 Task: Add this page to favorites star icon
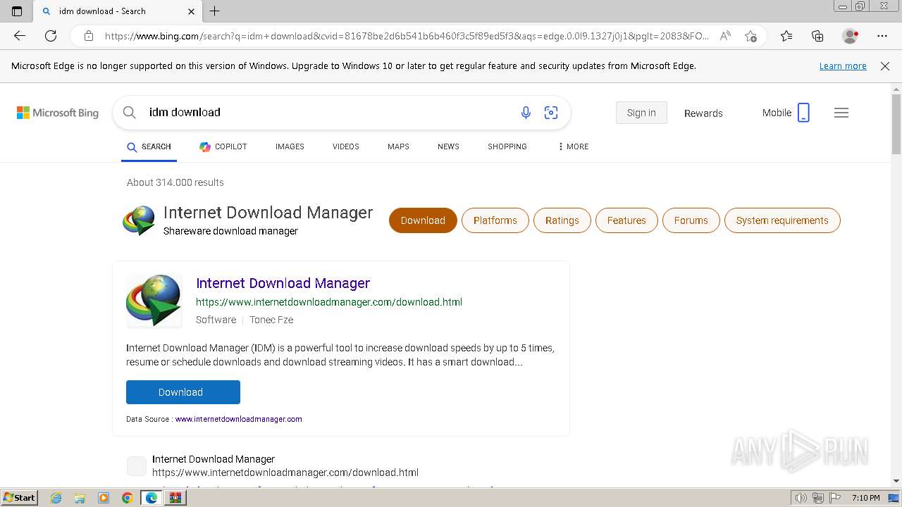(750, 36)
